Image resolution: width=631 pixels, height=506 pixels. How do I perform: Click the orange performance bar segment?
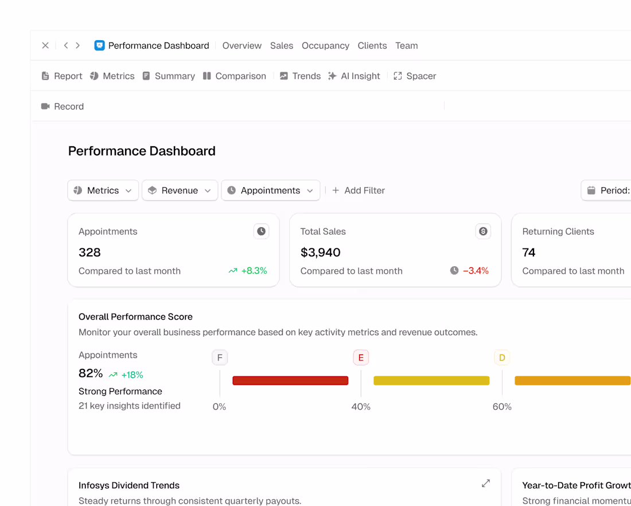(572, 380)
